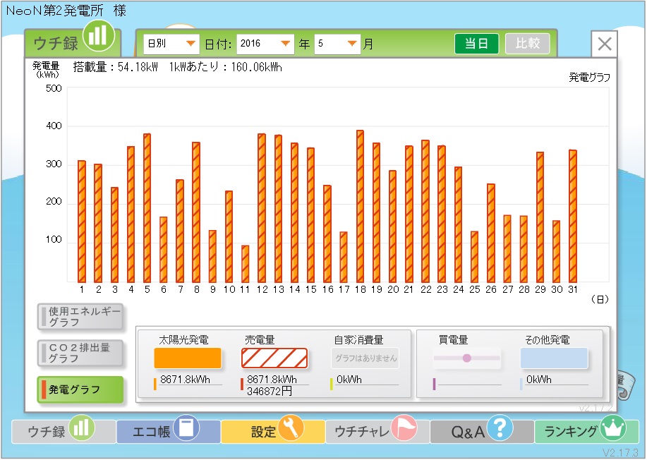647x460 pixels.
Task: Click the bar for day 11
Action: [245, 264]
